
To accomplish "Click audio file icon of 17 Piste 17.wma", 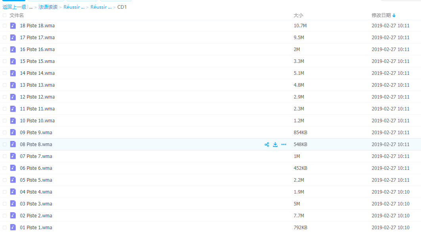I will tap(13, 38).
